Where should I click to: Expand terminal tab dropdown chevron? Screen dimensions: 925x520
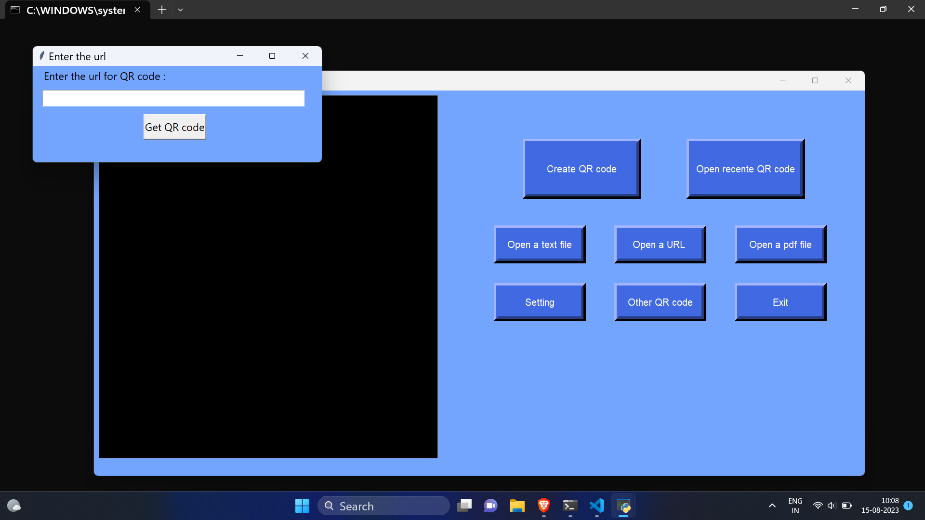click(x=181, y=10)
